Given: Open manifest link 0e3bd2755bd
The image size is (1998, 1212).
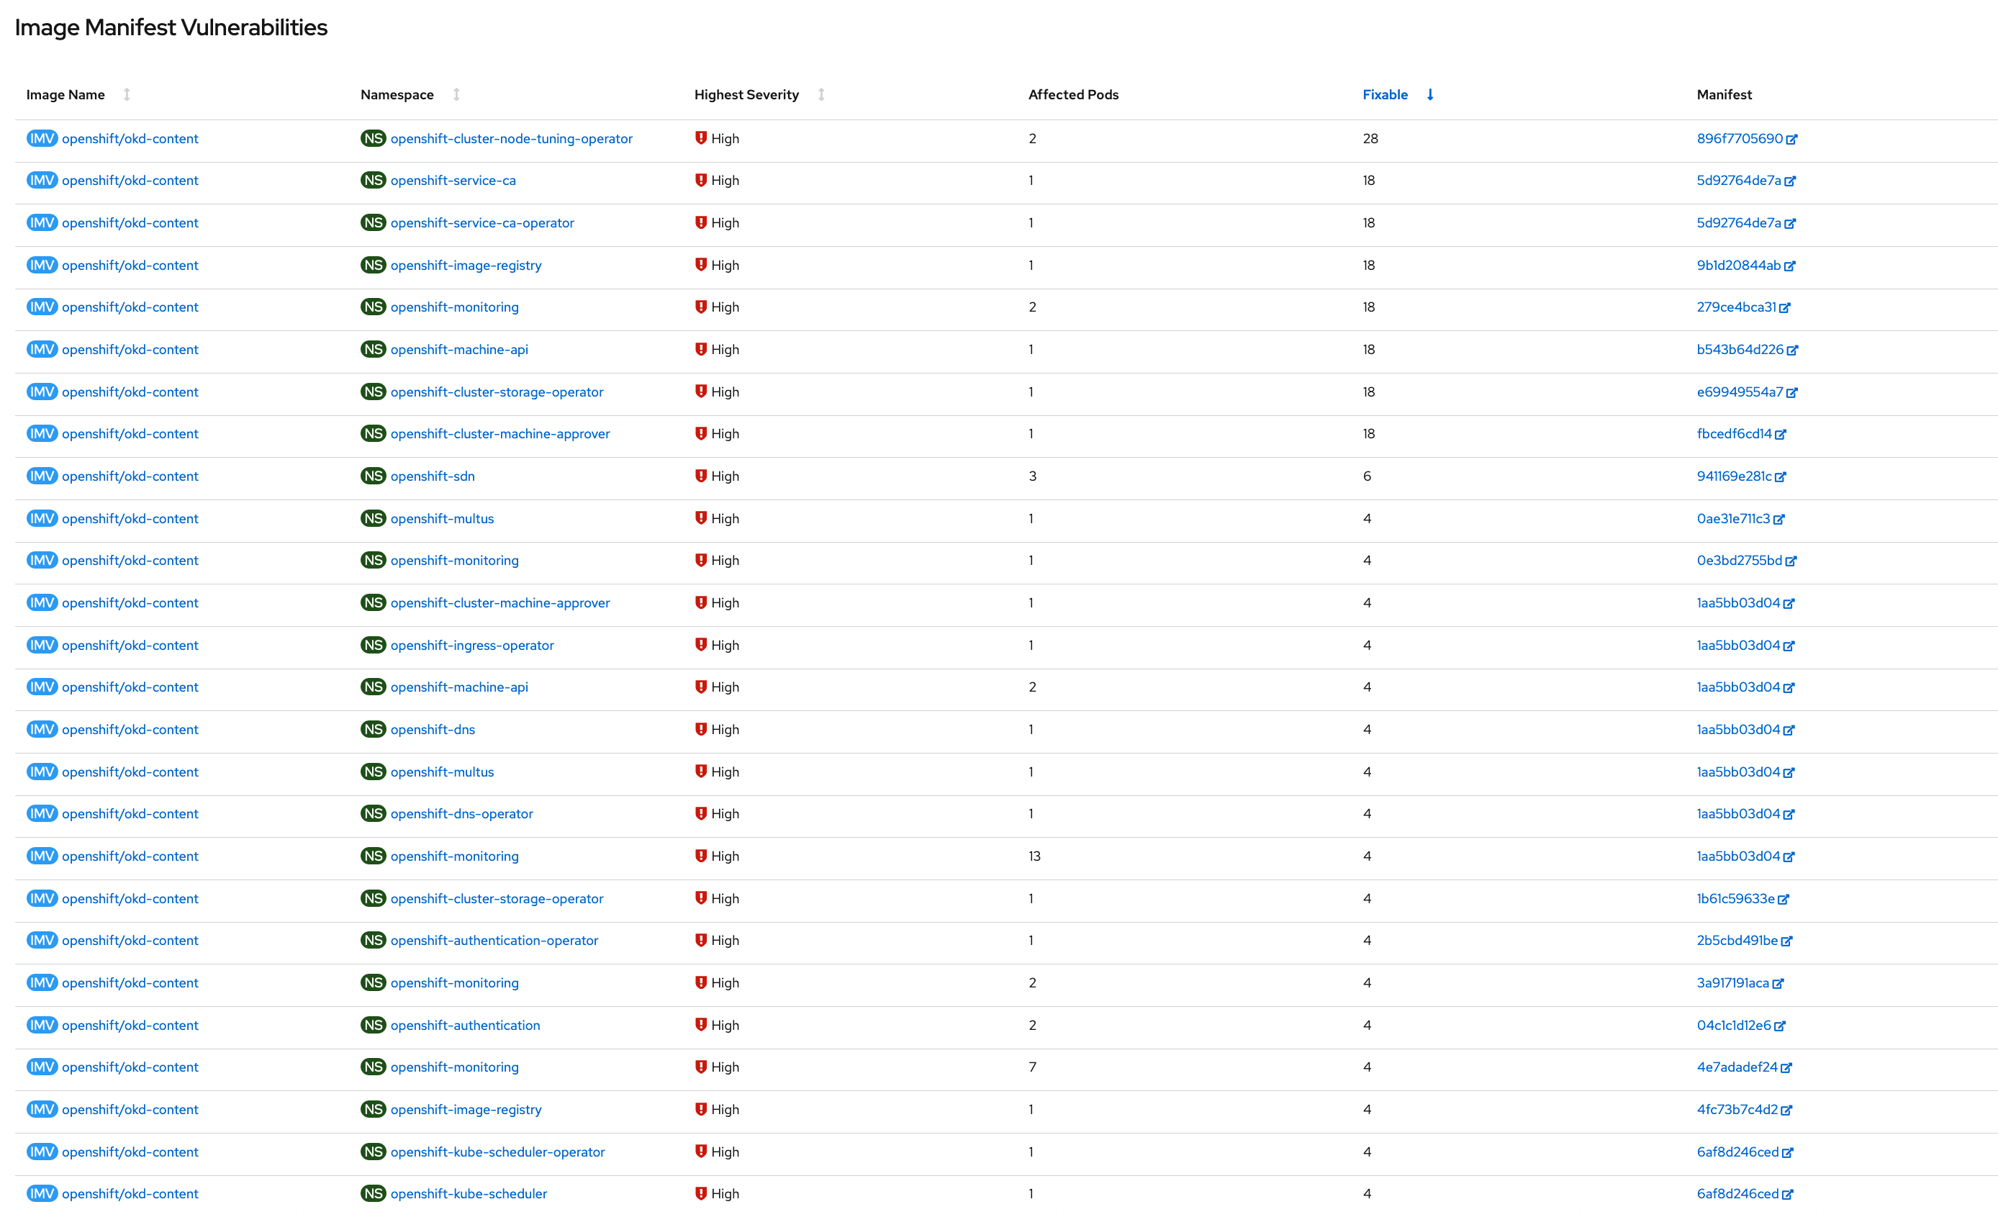Looking at the screenshot, I should coord(1740,560).
